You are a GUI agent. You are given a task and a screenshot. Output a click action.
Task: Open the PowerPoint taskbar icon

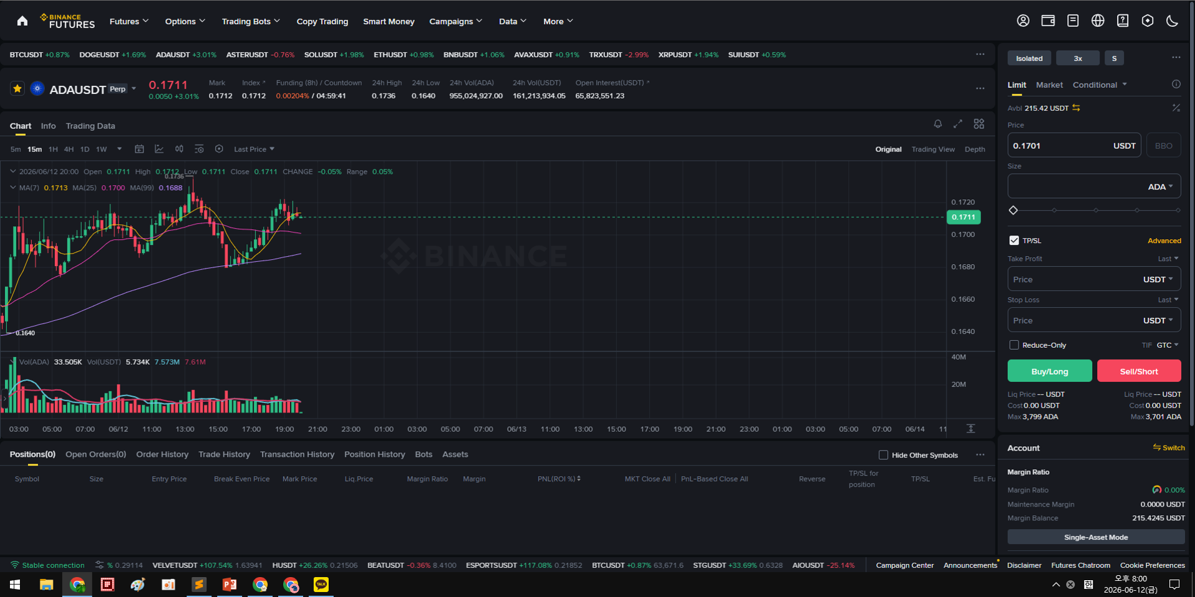230,585
